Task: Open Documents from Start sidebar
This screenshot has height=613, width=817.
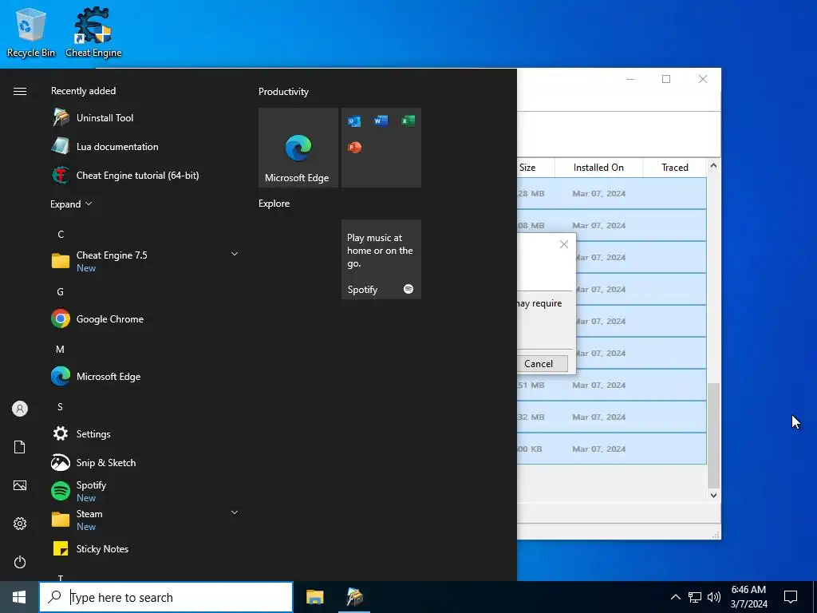Action: tap(20, 447)
